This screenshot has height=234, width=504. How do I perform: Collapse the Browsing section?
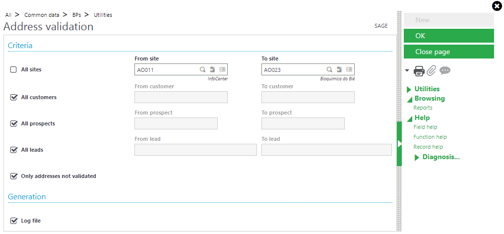[x=426, y=99]
